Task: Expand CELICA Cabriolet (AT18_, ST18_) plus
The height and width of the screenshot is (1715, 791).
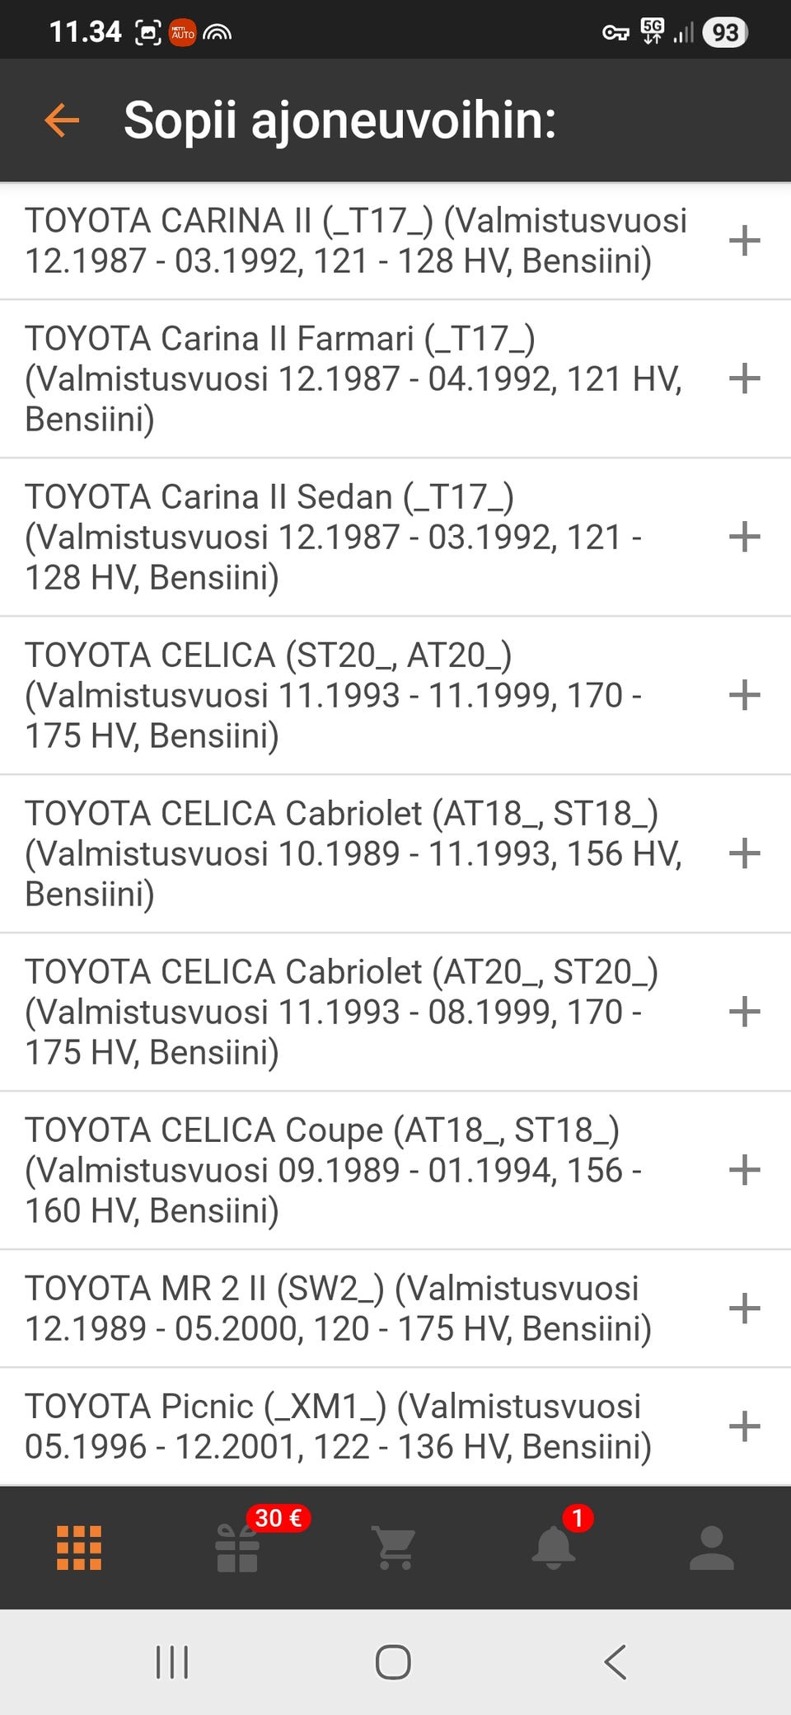Action: 744,853
